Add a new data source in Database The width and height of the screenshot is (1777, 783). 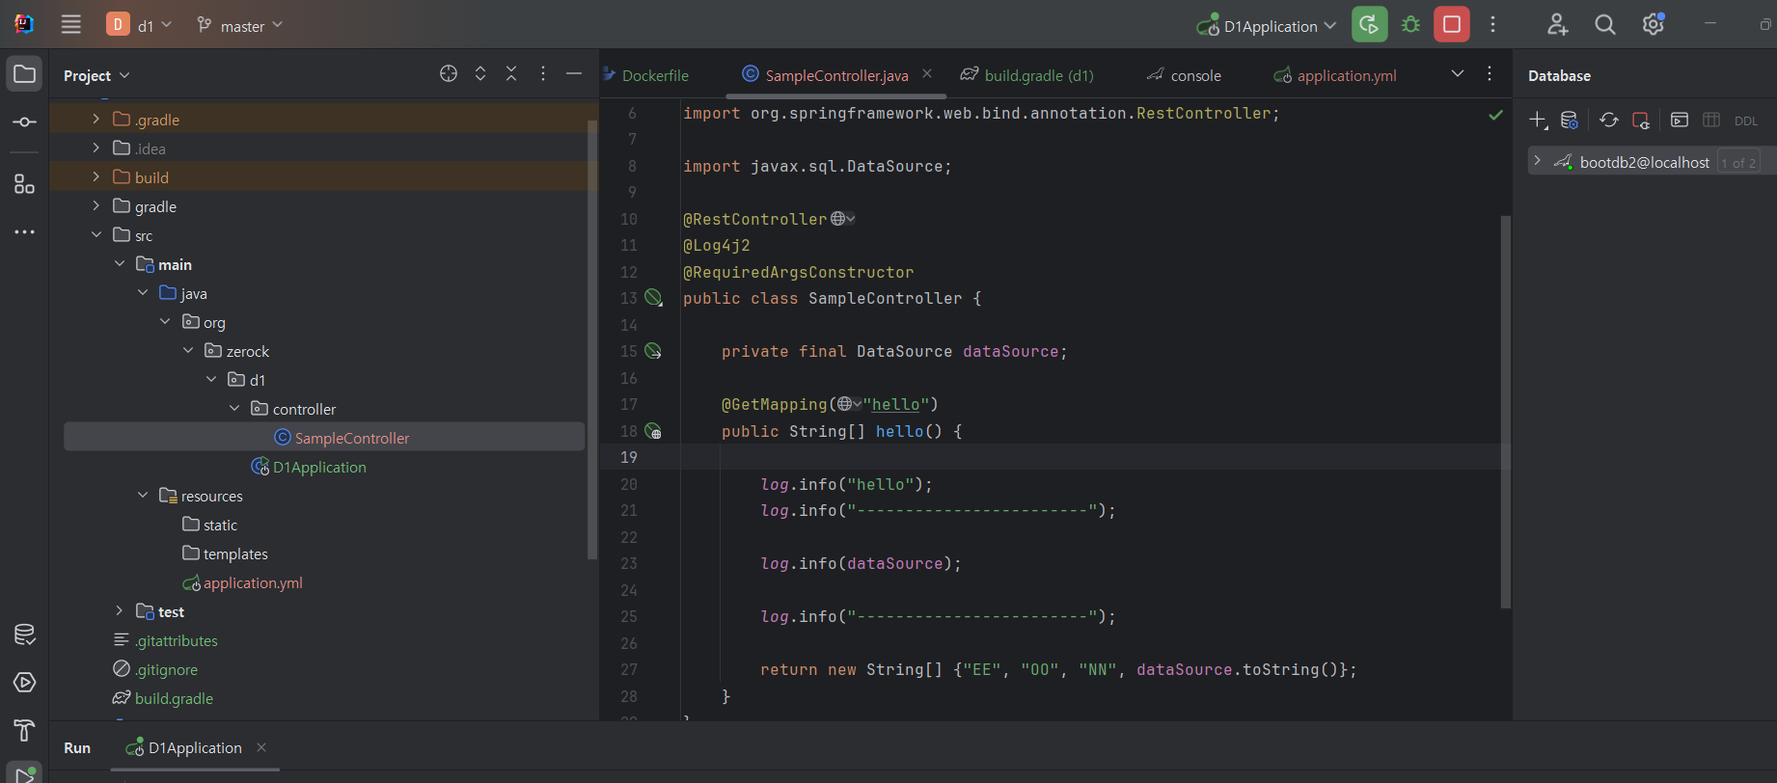point(1538,121)
